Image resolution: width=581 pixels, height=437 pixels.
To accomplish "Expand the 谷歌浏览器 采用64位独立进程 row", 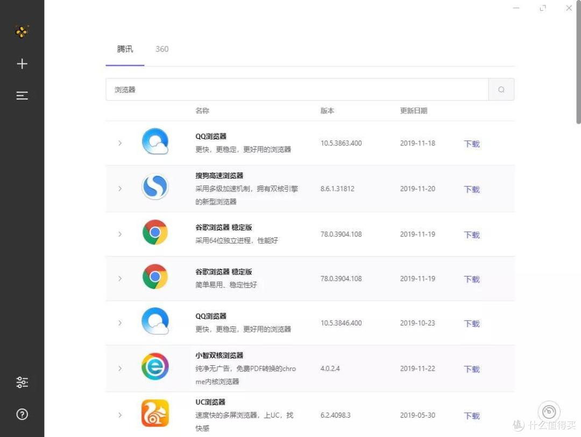I will [119, 234].
